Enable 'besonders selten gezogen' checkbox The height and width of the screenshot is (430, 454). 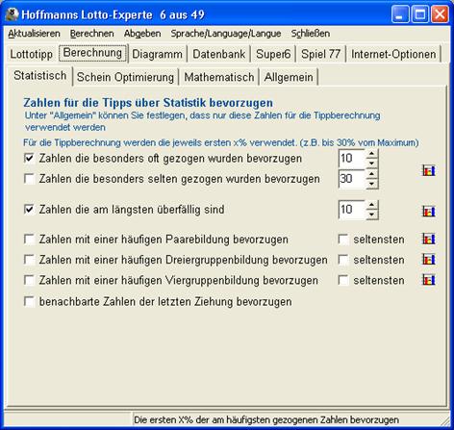coord(29,179)
